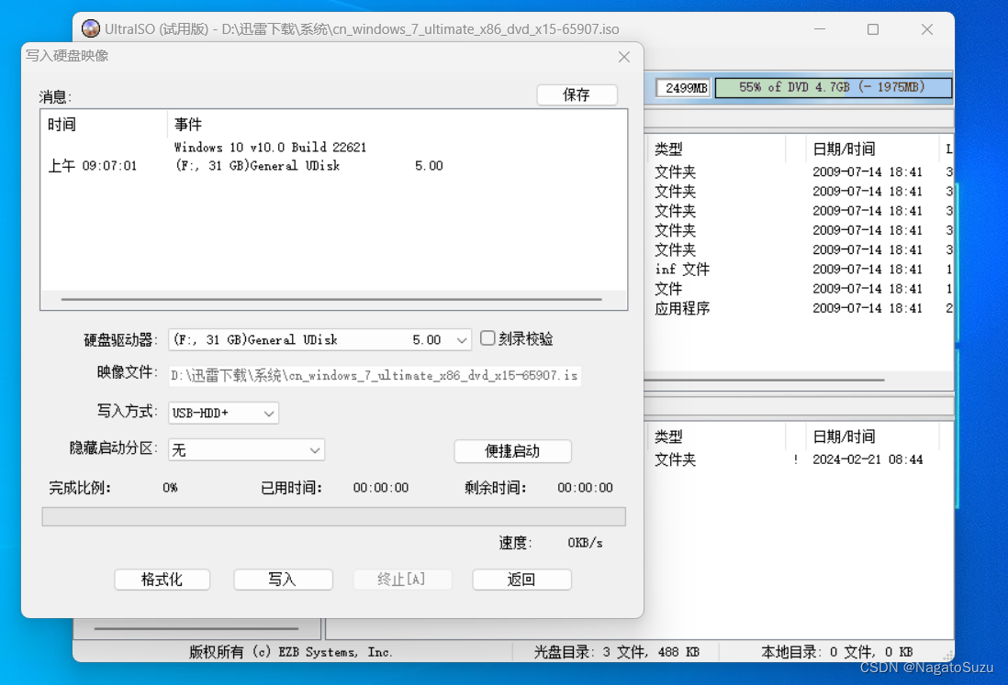
Task: Click bottom-left tree pane horizontal scrollbar
Action: pyautogui.click(x=196, y=628)
